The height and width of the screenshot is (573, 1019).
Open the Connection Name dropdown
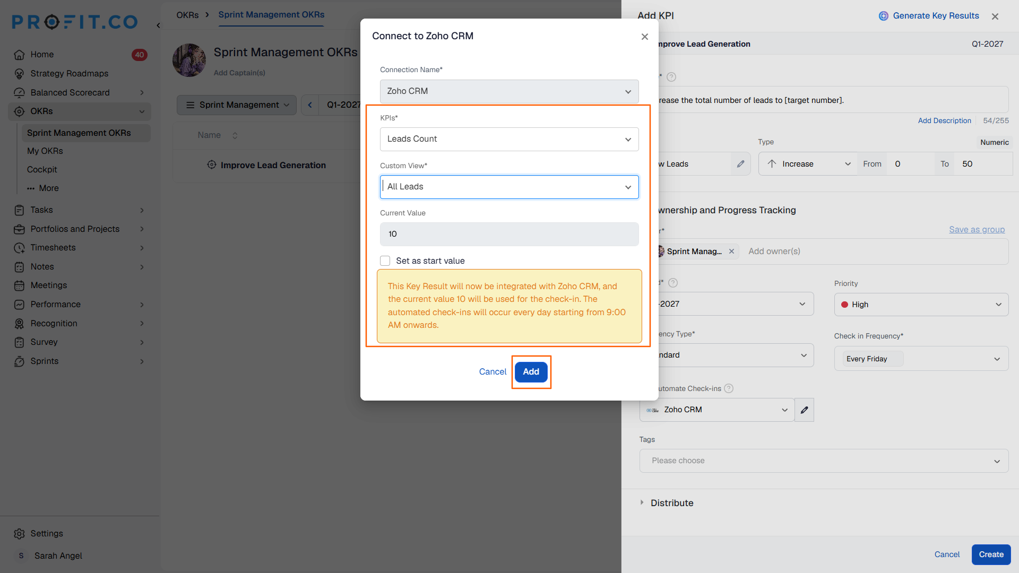click(x=509, y=91)
